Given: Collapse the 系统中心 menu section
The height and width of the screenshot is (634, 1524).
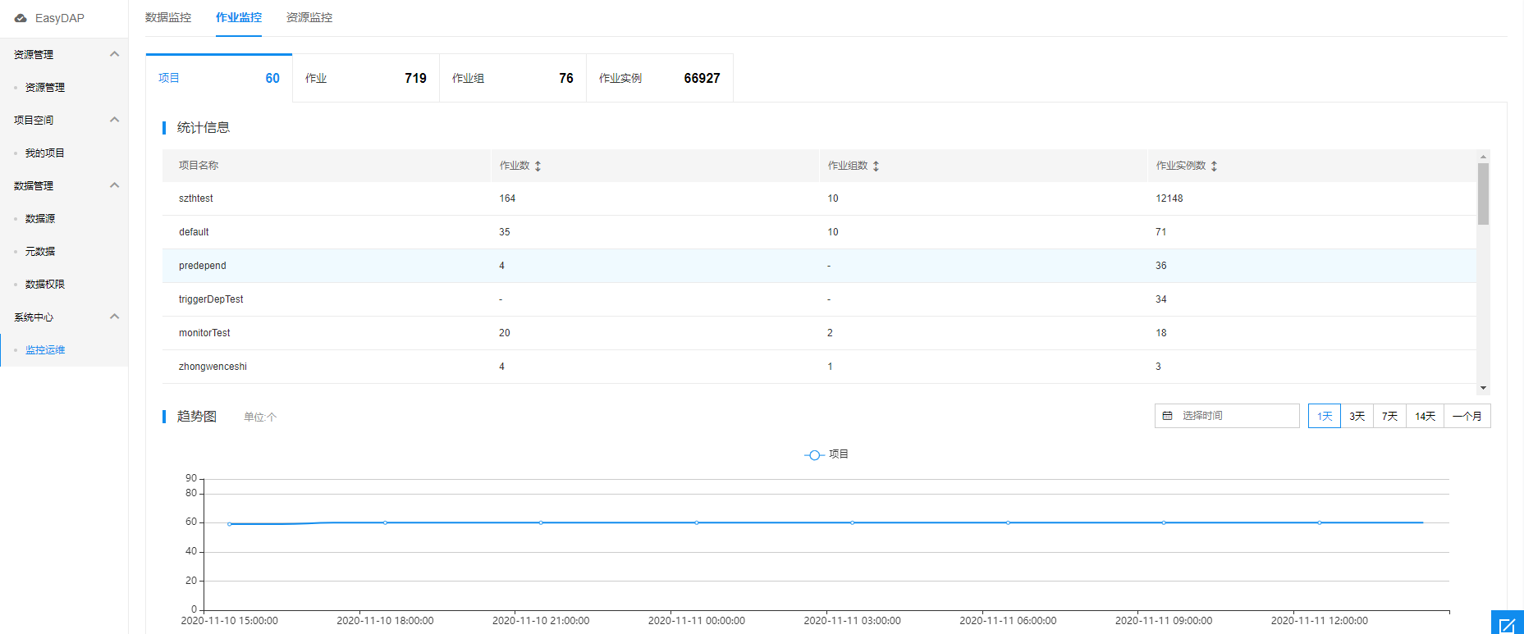Looking at the screenshot, I should 114,317.
